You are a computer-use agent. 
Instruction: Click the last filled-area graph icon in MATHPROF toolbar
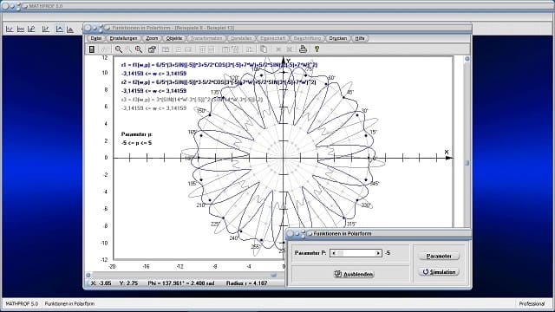coord(70,29)
